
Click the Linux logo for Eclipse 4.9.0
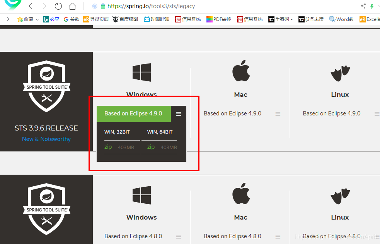(x=340, y=73)
